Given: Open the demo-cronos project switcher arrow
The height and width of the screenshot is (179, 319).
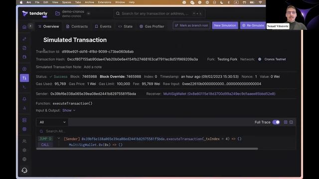Looking at the screenshot, I should pos(89,13).
